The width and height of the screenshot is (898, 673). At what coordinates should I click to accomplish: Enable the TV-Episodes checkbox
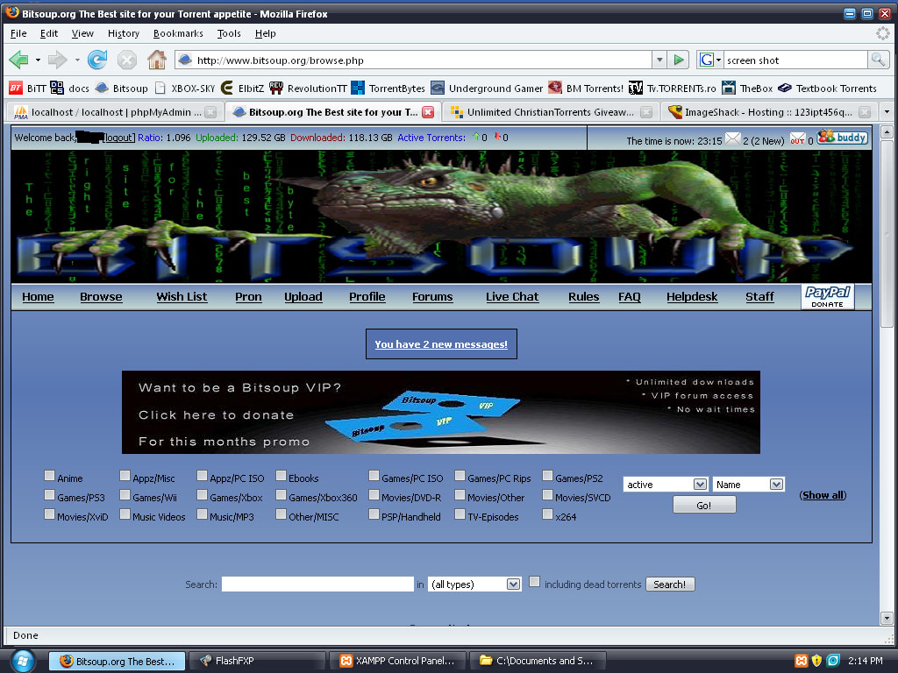point(460,514)
